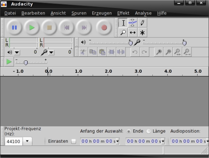Select the Länge radio button
The image size is (209, 158).
[x=149, y=131]
